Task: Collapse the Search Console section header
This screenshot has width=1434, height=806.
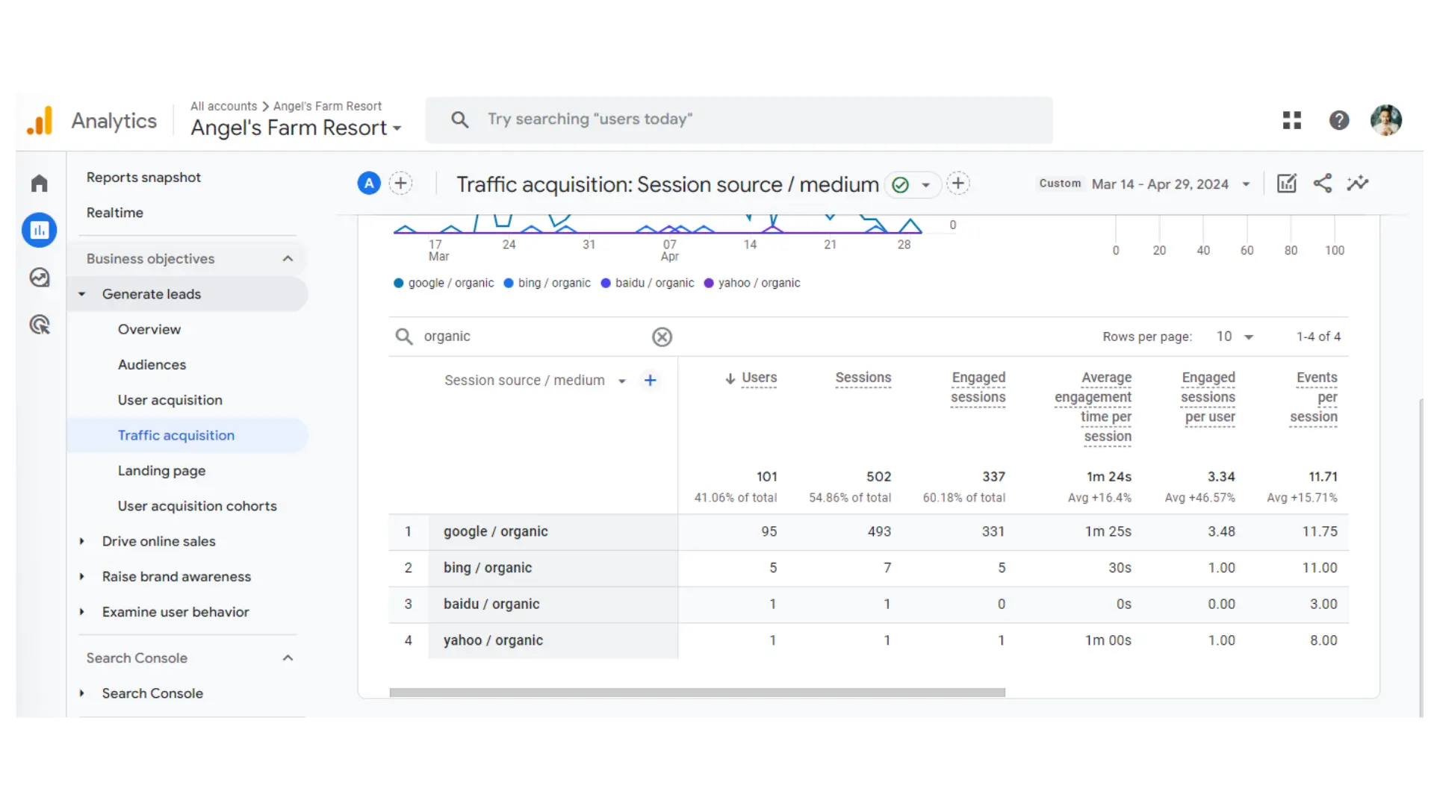Action: [288, 658]
